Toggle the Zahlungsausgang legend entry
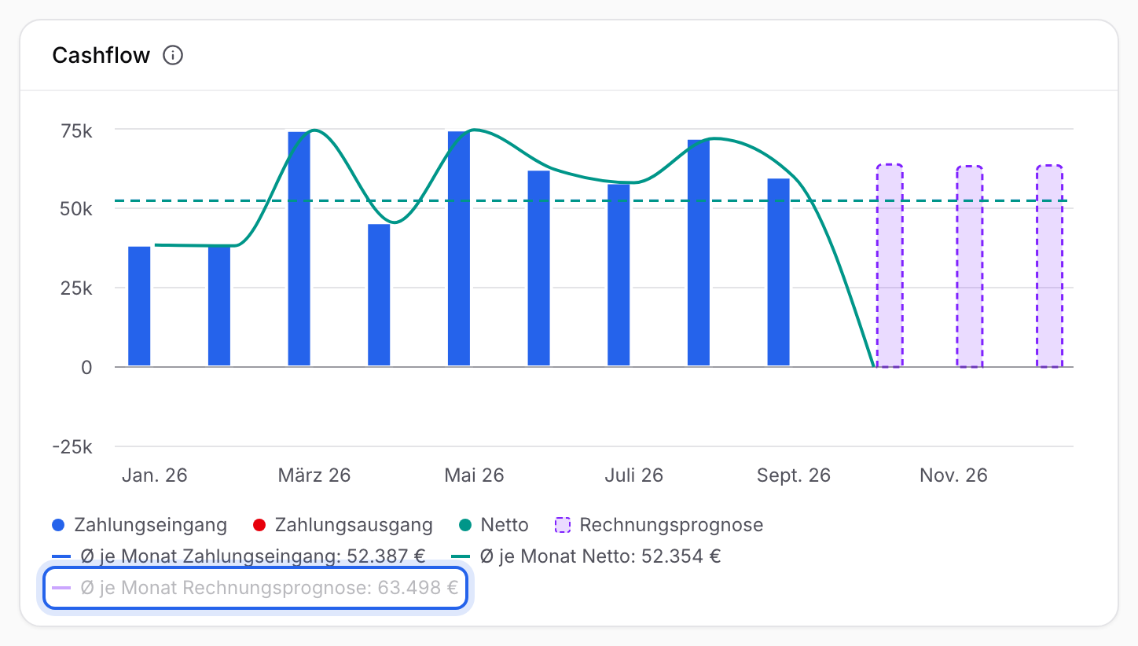The width and height of the screenshot is (1138, 646). tap(343, 525)
